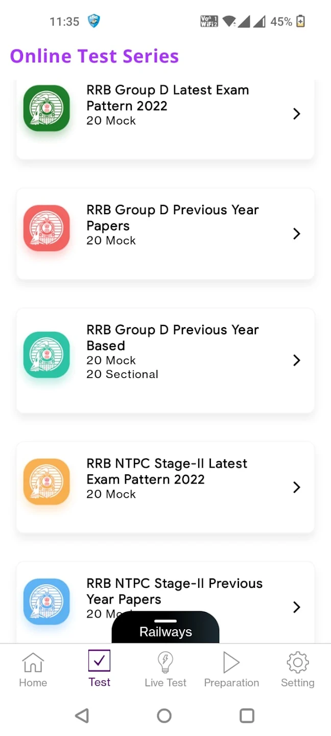Expand RRB Group D Latest Exam Pattern chevron

point(297,113)
